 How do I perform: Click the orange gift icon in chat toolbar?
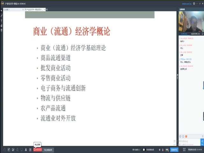(186, 136)
